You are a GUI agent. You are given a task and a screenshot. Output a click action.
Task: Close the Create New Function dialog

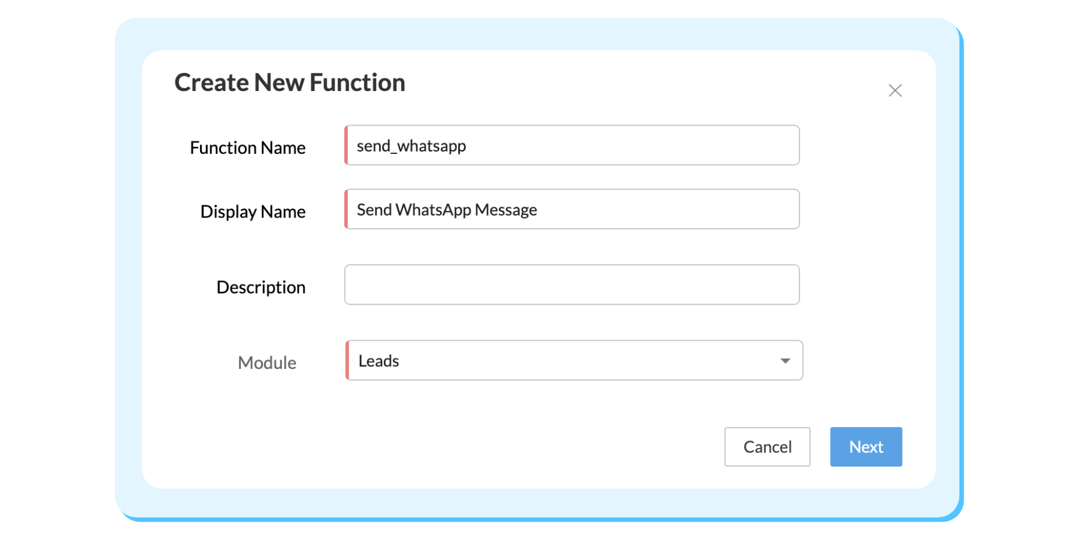tap(895, 90)
